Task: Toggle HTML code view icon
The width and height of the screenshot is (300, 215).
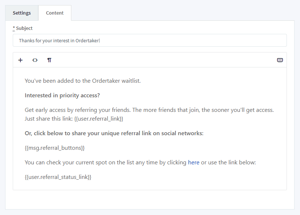Action: 35,60
